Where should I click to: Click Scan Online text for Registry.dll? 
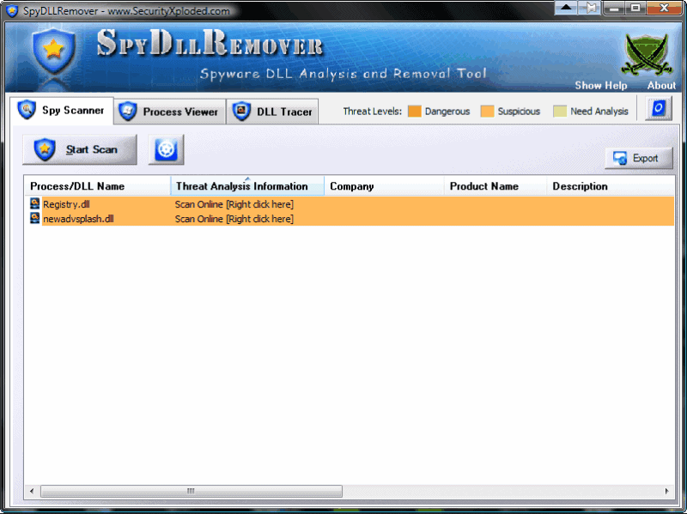tap(234, 204)
